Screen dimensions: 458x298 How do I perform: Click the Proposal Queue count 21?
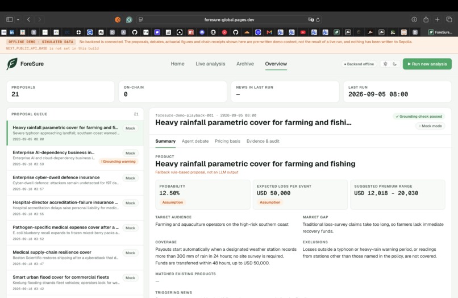click(136, 114)
